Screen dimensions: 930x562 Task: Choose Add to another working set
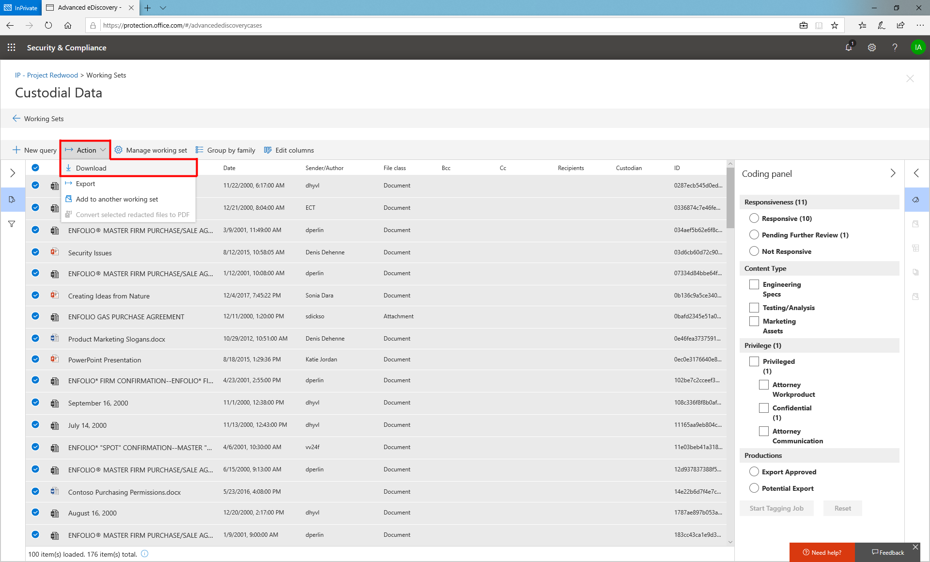[128, 199]
